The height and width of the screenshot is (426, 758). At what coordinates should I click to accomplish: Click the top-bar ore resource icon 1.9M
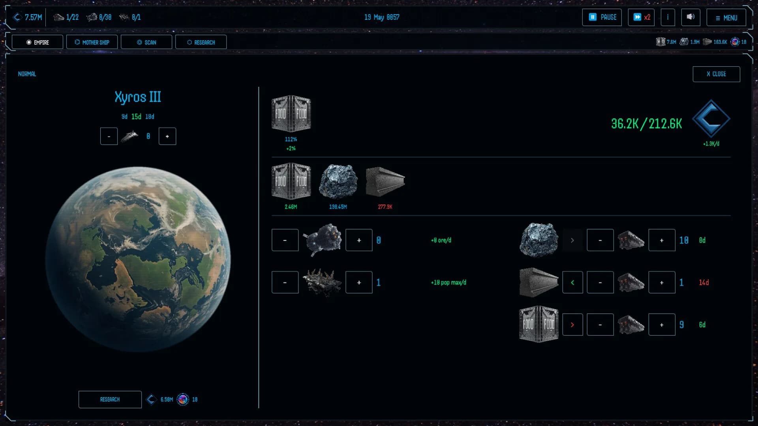pyautogui.click(x=684, y=42)
